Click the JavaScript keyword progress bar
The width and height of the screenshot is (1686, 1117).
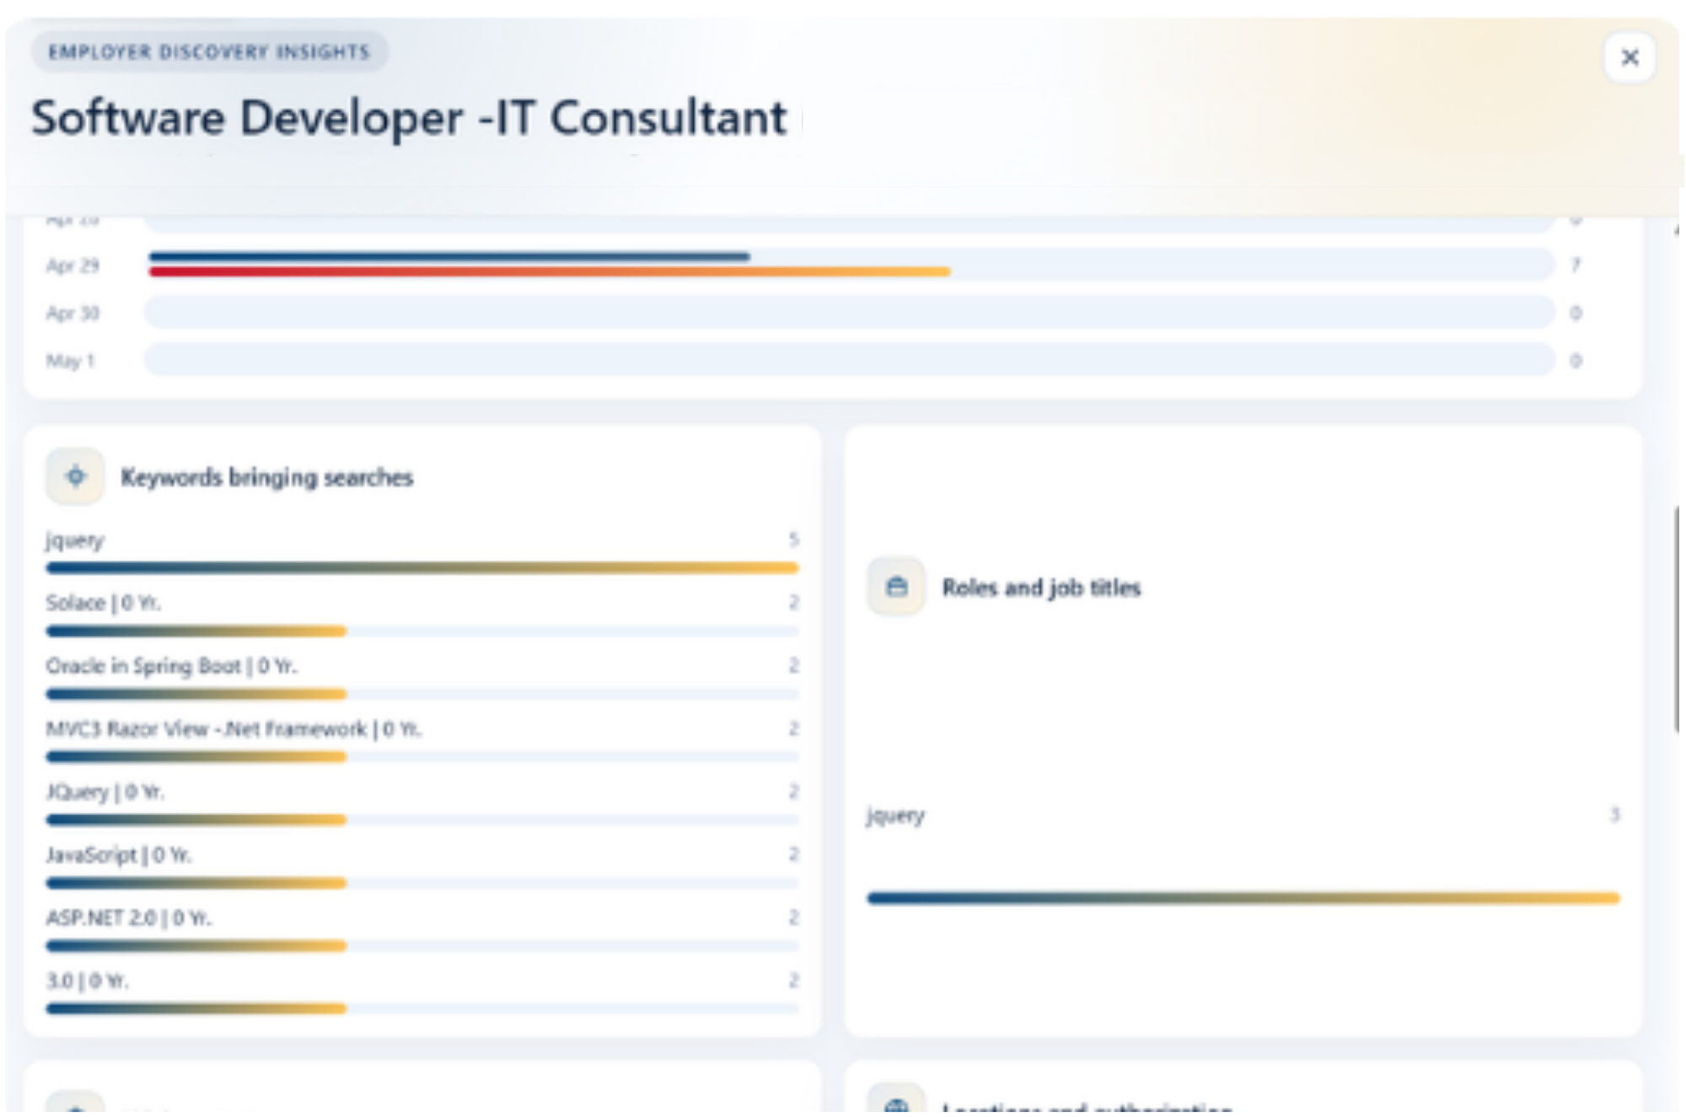point(421,883)
